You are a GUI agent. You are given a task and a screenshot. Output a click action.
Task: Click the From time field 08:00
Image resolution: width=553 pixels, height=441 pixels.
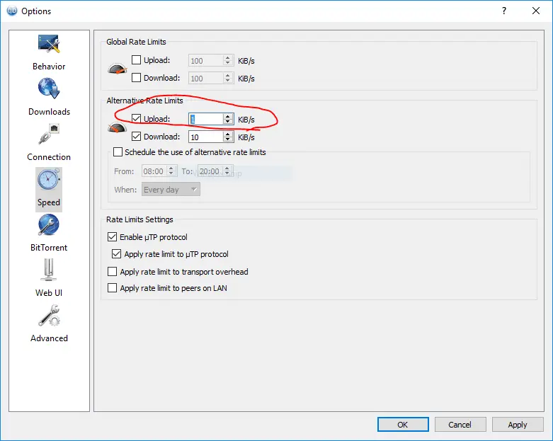[154, 171]
